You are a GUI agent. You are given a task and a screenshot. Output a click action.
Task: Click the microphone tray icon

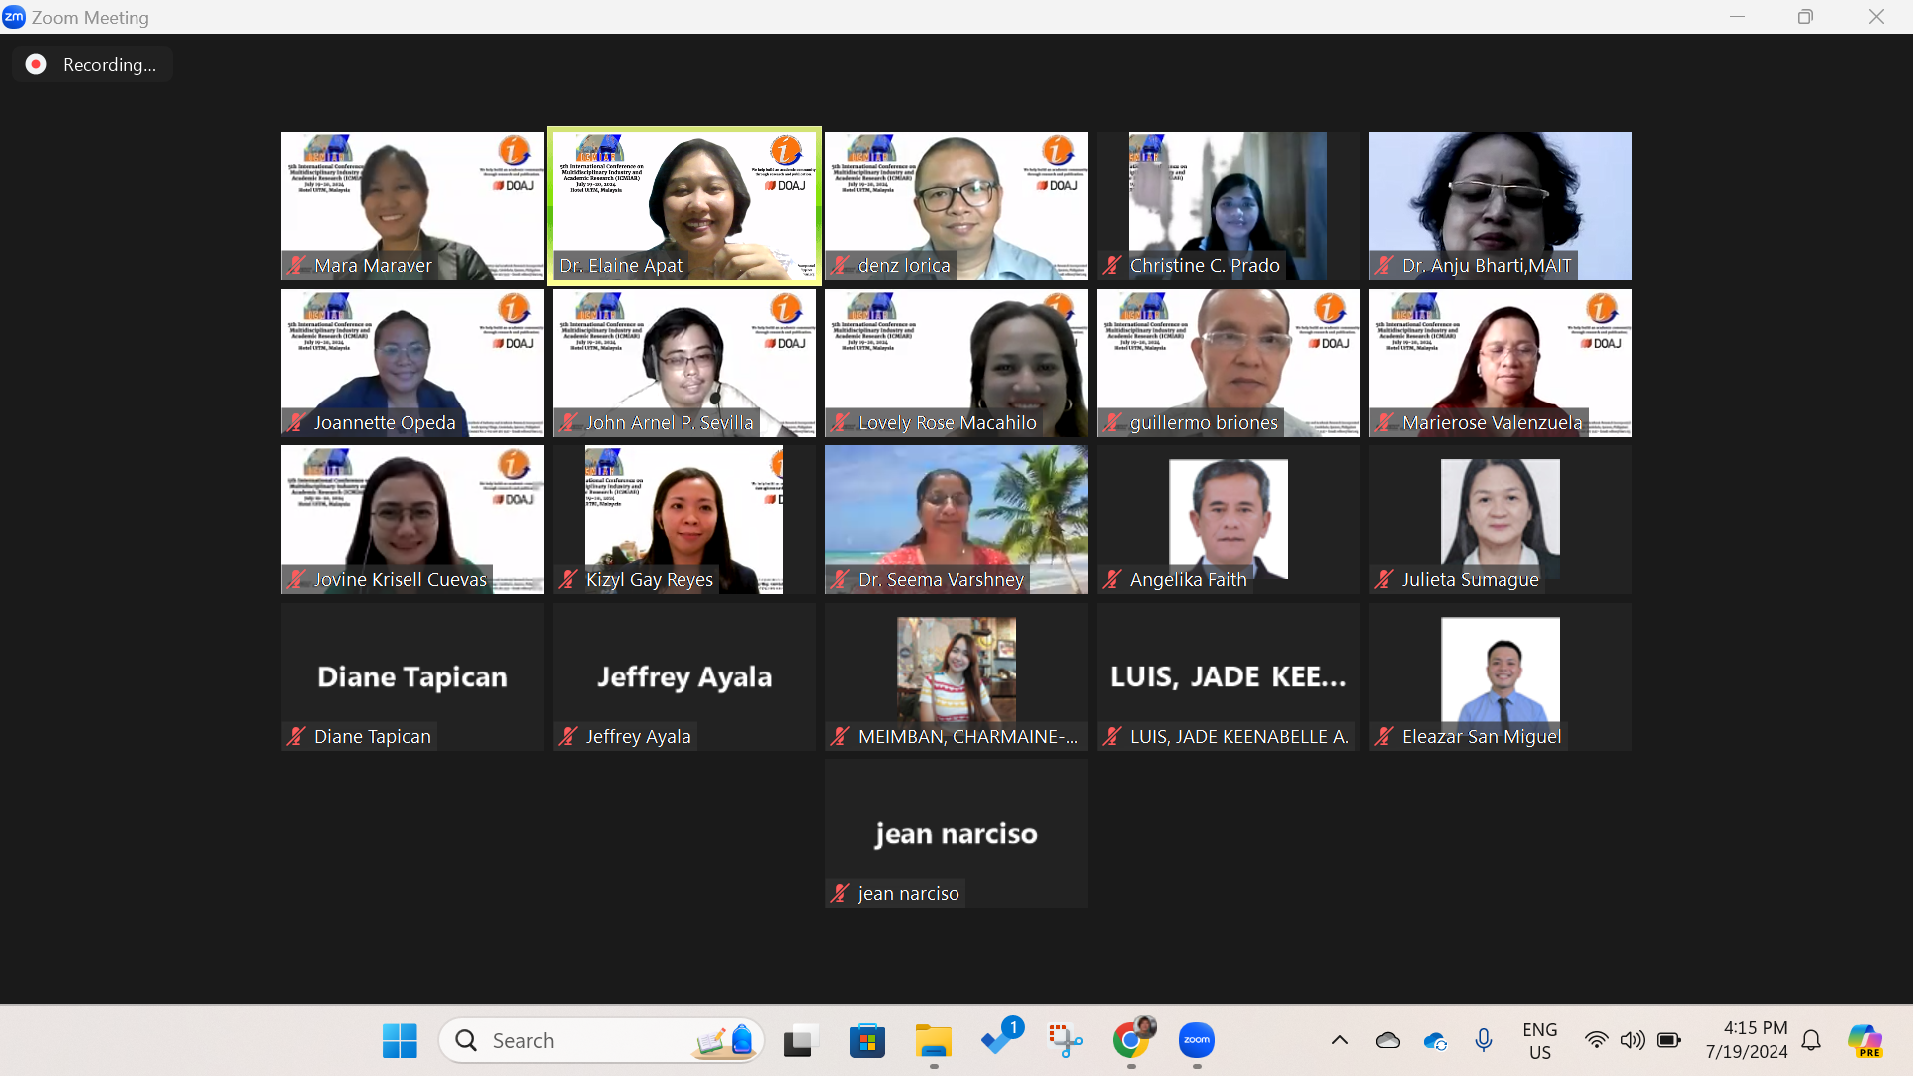coord(1484,1040)
